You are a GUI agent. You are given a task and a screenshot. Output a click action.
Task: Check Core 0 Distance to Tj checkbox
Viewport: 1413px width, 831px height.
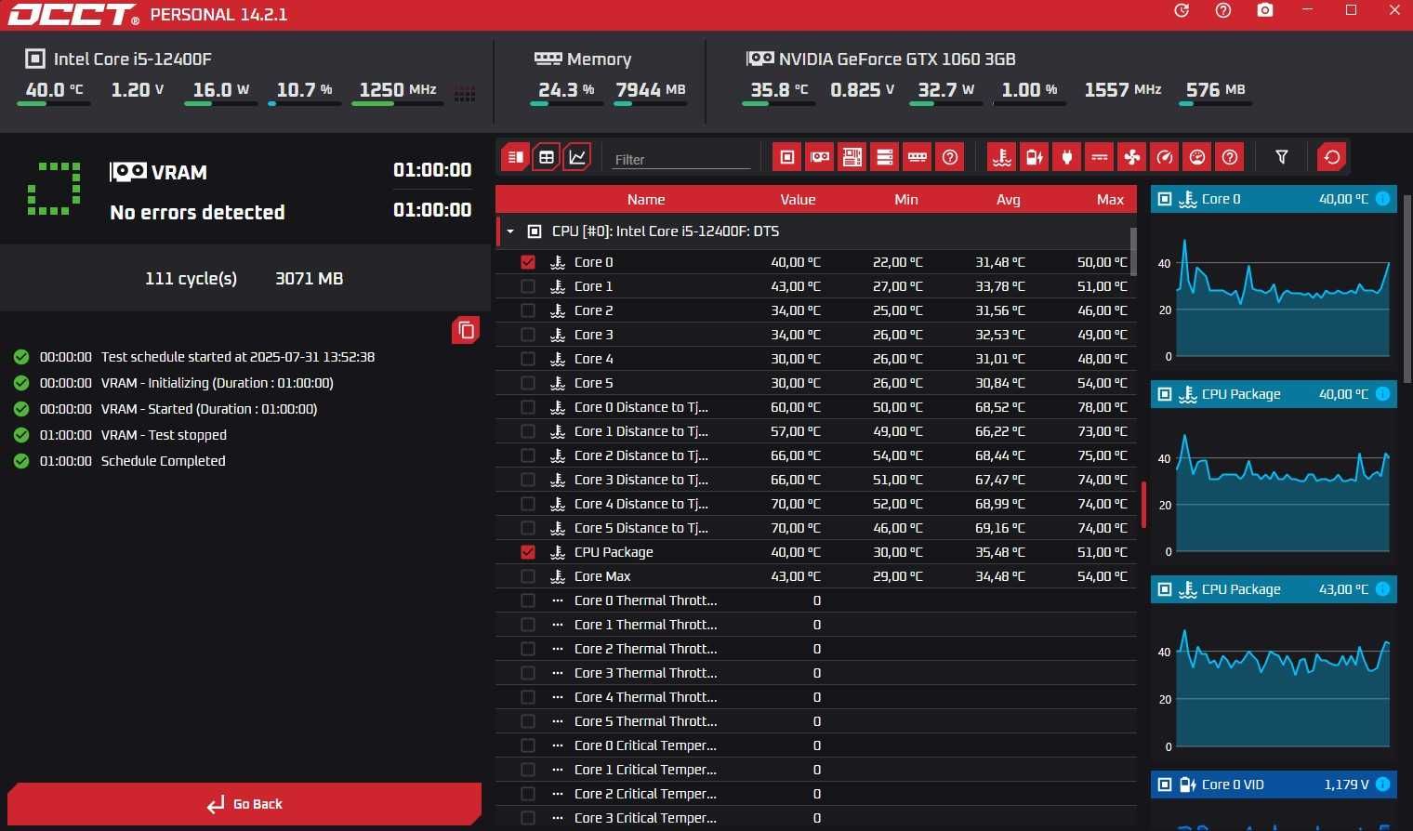[528, 407]
